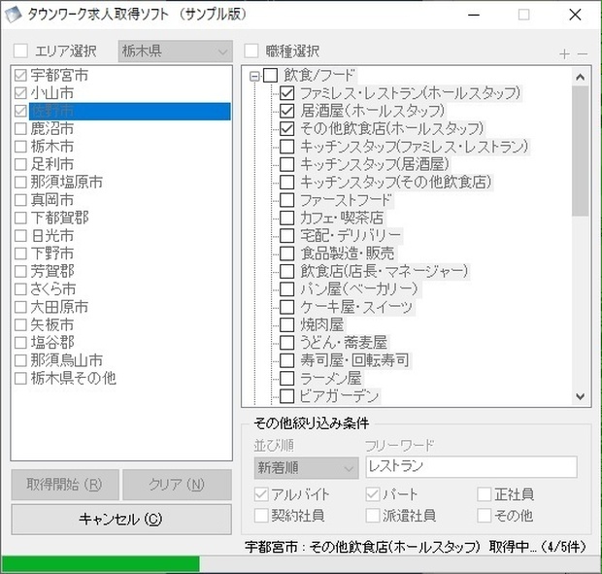Check 那須烏山市 in the area list
The height and width of the screenshot is (574, 602).
point(20,360)
